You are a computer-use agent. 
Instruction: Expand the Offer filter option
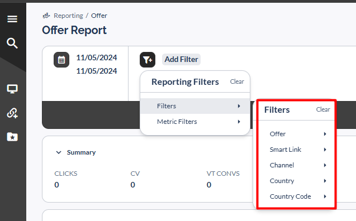297,134
